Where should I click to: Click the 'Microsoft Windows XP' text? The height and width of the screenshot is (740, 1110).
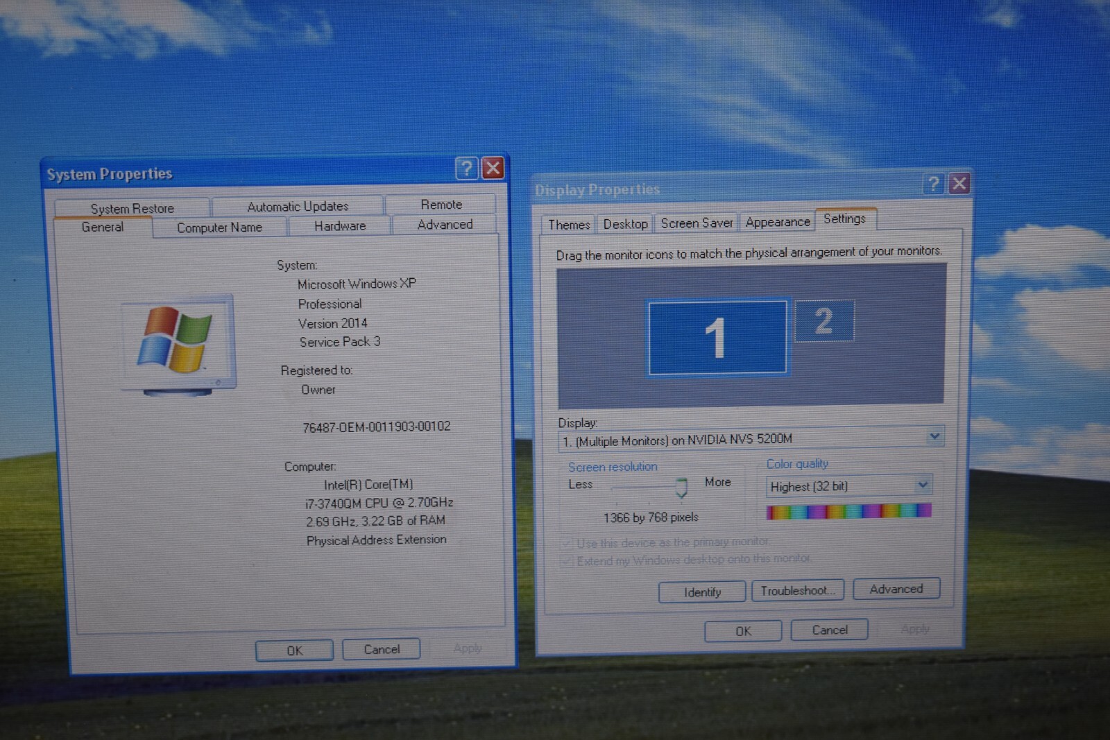357,284
